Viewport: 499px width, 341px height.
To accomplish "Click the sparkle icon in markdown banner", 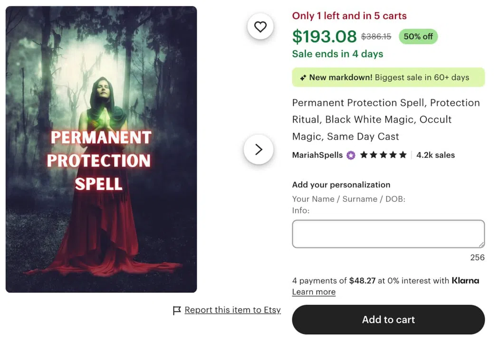I will click(x=303, y=78).
